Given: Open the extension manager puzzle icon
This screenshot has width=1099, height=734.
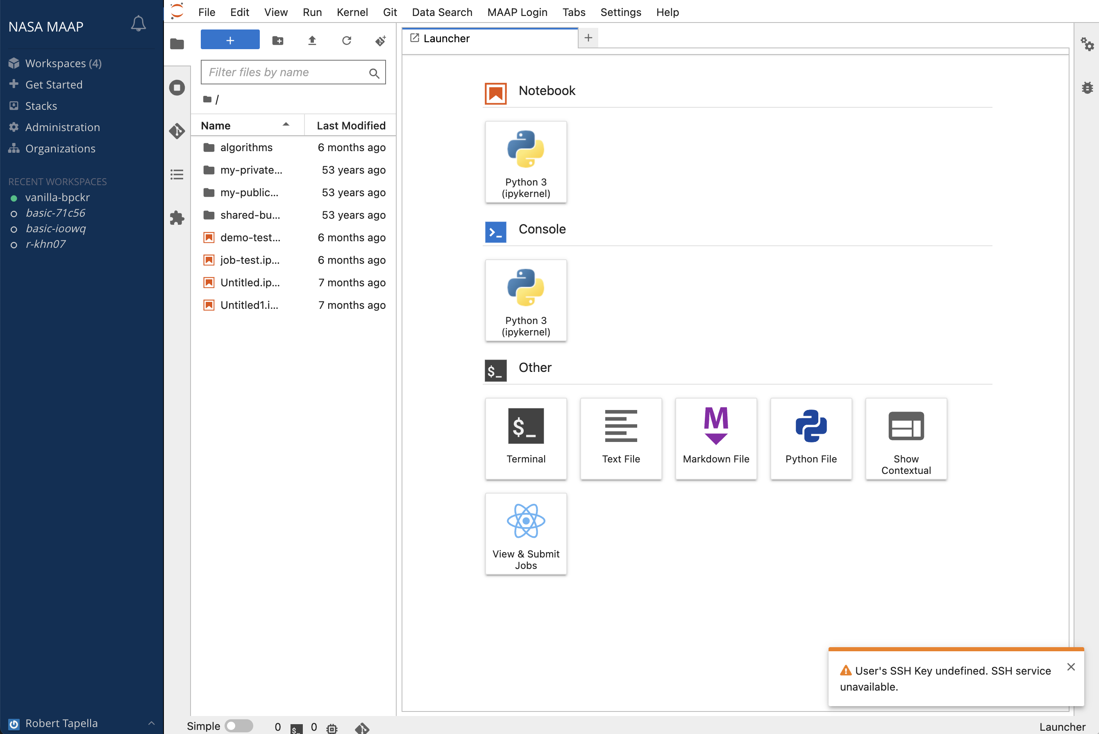Looking at the screenshot, I should point(177,217).
